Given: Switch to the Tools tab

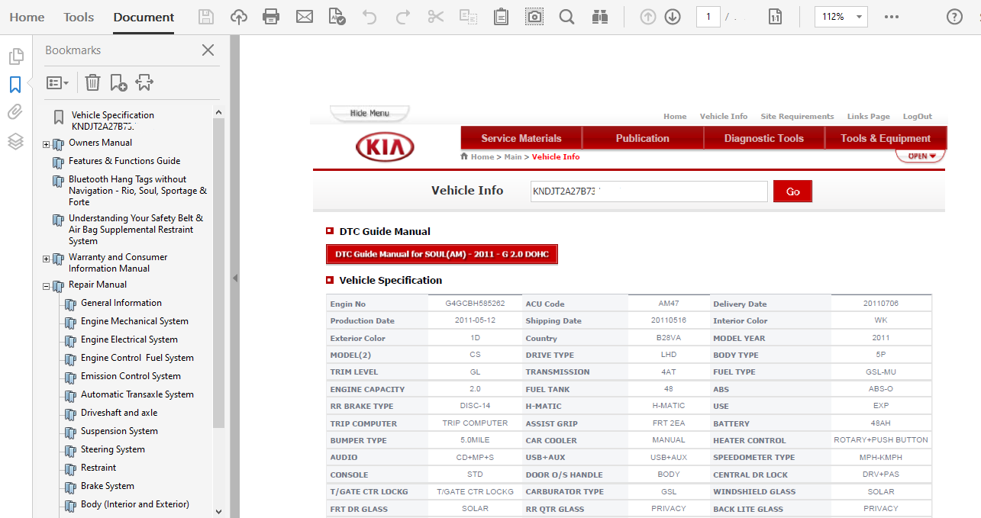Looking at the screenshot, I should coord(79,17).
